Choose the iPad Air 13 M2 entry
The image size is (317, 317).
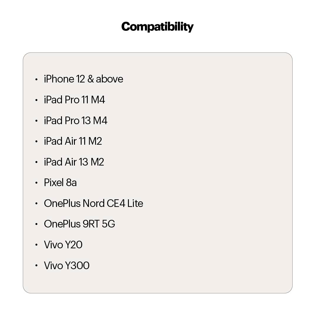click(74, 162)
